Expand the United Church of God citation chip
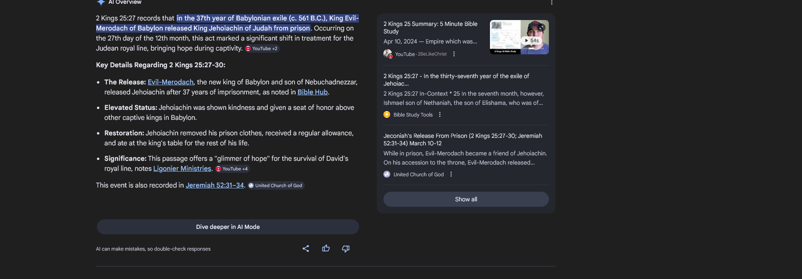 [x=276, y=185]
